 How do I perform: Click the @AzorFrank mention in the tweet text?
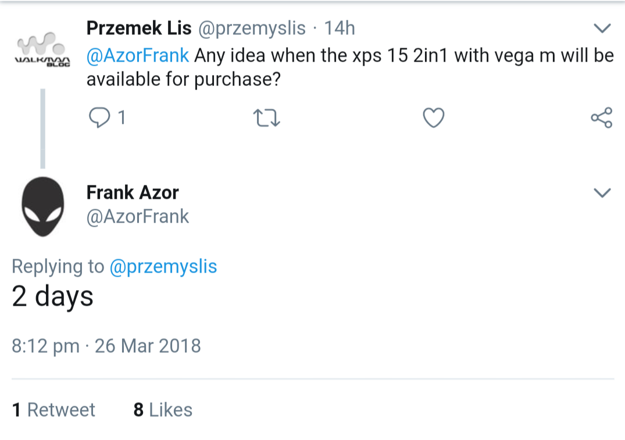click(x=138, y=55)
